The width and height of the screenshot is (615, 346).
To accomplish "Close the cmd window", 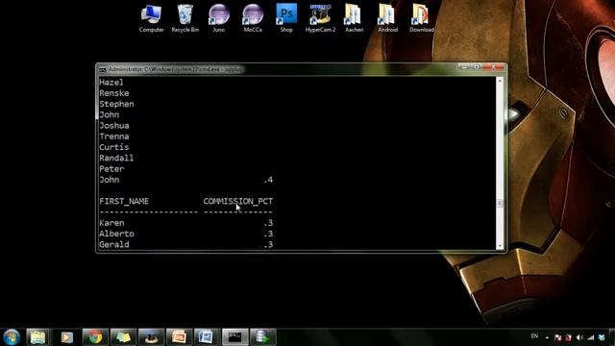I will [x=493, y=67].
